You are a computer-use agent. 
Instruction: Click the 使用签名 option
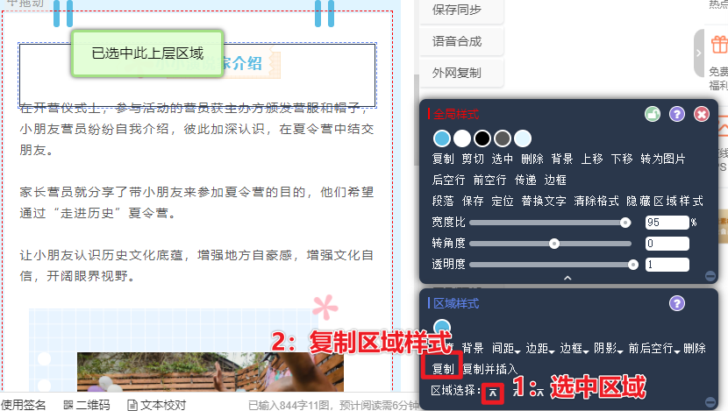tap(23, 405)
